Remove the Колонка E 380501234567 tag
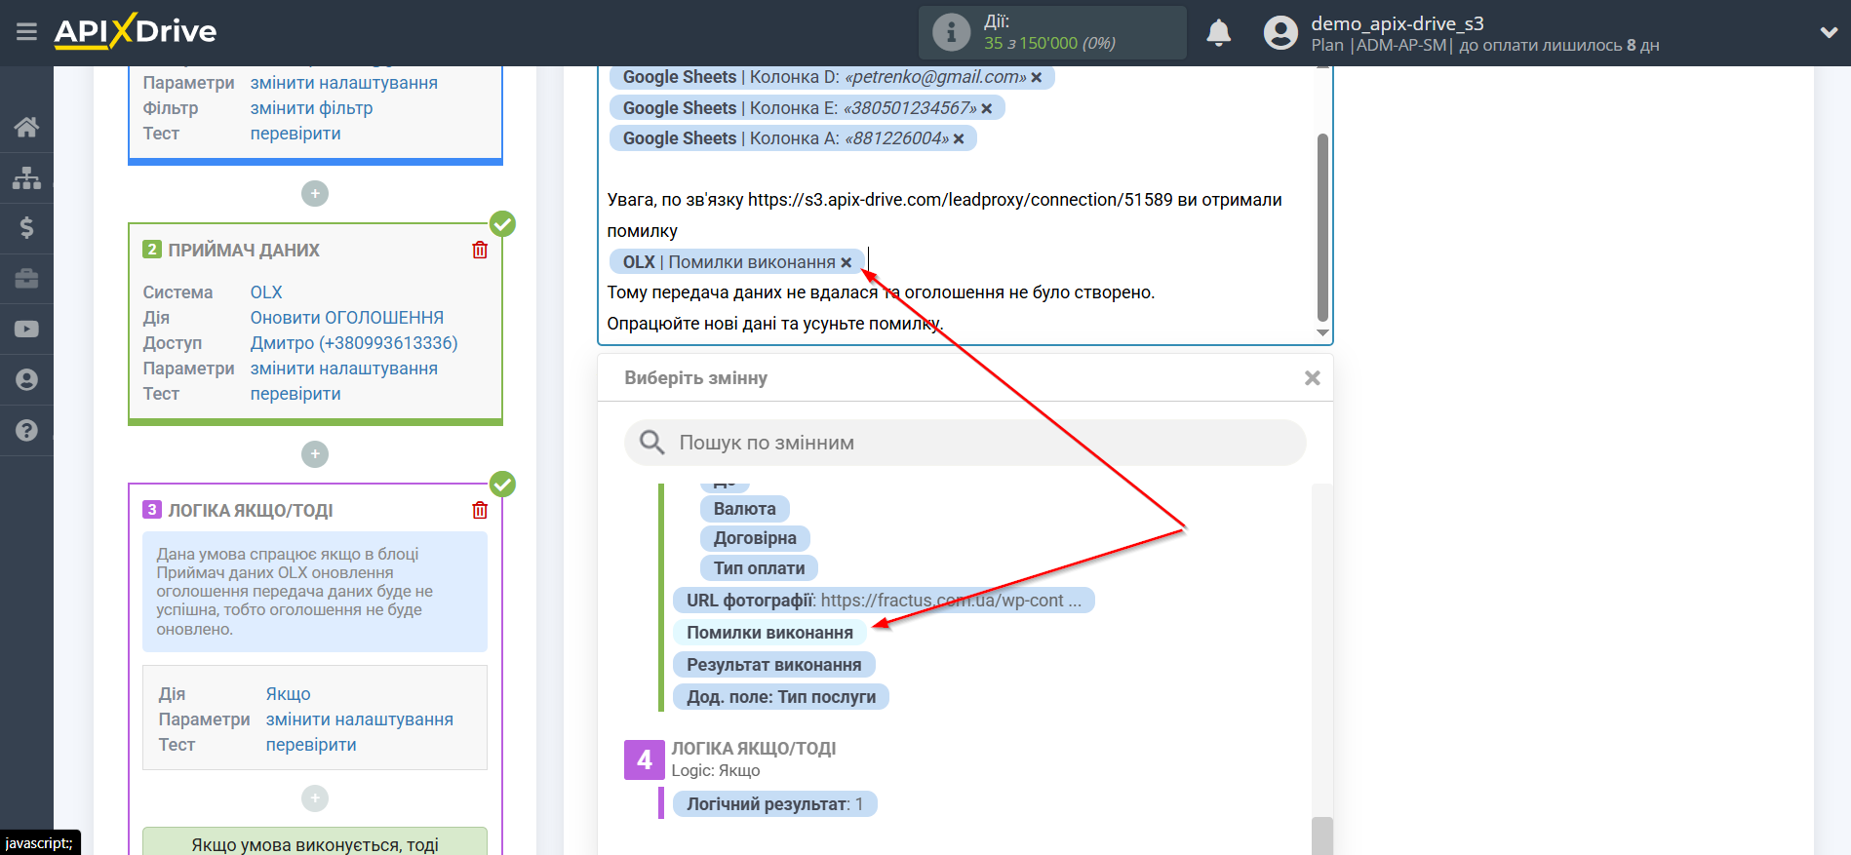Viewport: 1851px width, 855px height. pyautogui.click(x=987, y=108)
